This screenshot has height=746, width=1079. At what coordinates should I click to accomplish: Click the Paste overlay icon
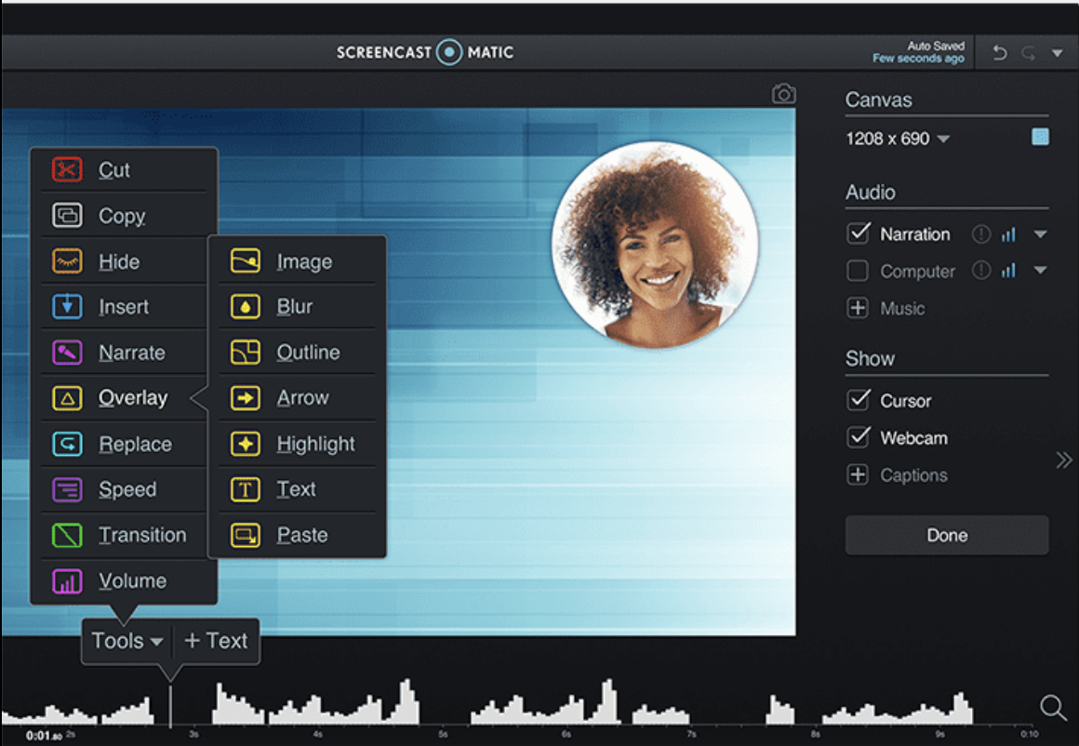point(245,535)
